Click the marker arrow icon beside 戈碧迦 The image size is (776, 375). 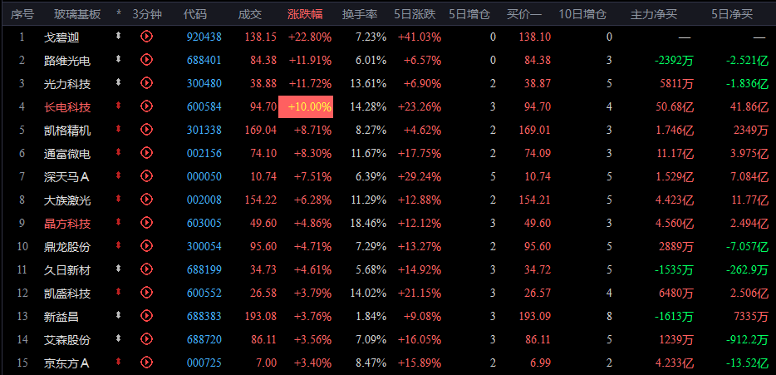[x=118, y=35]
